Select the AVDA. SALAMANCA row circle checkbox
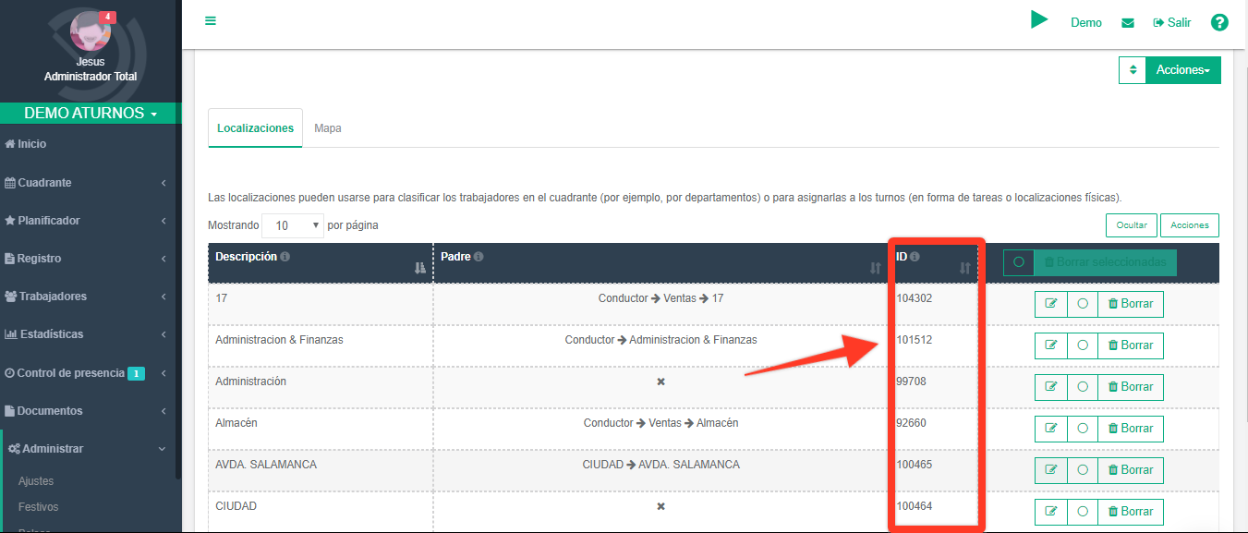This screenshot has width=1248, height=533. (x=1082, y=470)
